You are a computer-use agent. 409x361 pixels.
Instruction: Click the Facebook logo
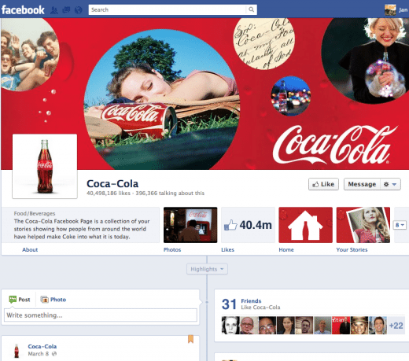(23, 10)
